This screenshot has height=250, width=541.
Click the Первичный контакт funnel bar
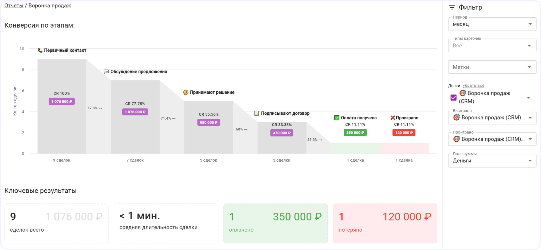point(62,106)
